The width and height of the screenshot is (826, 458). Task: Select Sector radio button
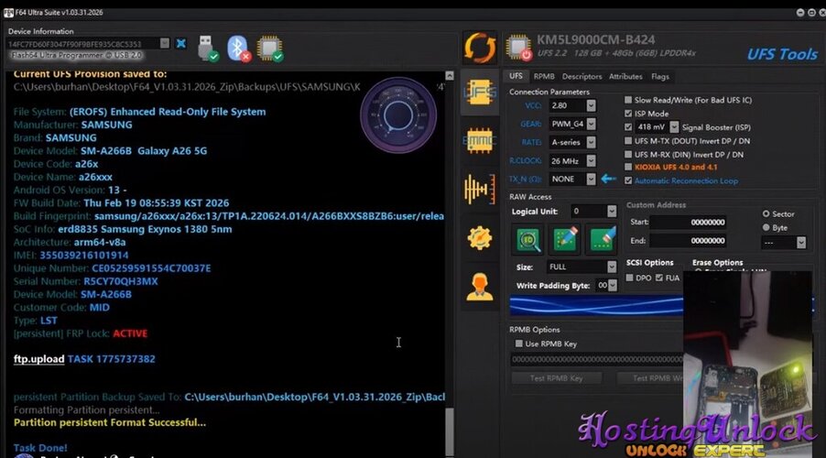766,213
